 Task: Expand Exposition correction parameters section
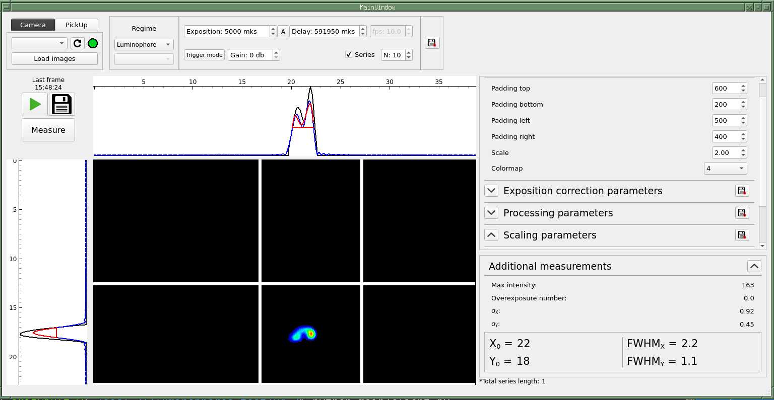491,191
